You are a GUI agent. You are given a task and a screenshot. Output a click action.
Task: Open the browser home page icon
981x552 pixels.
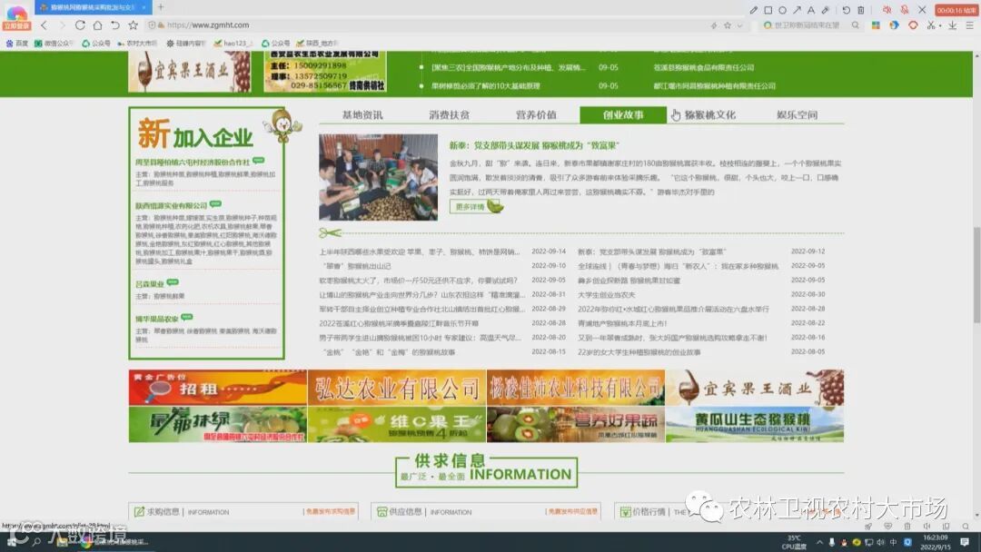(x=97, y=25)
